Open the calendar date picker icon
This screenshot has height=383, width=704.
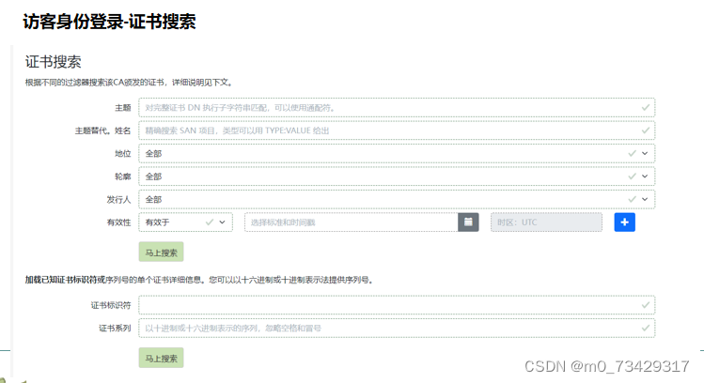[468, 222]
